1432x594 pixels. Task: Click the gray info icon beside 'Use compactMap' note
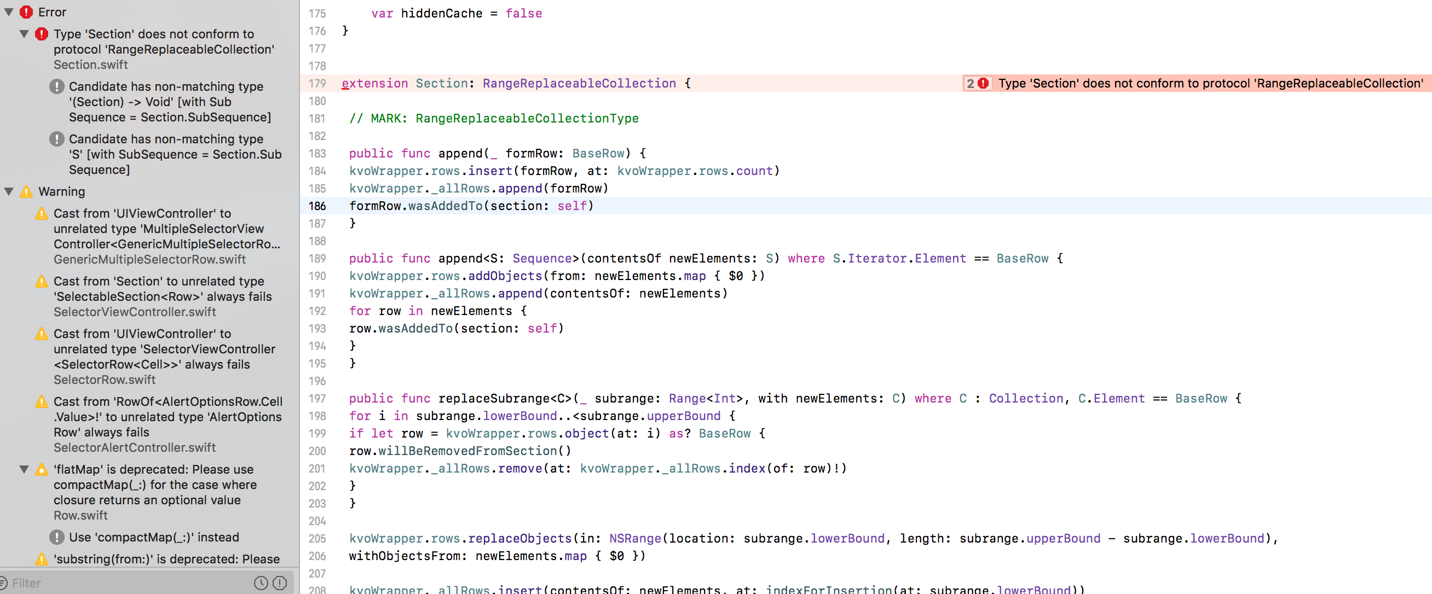click(x=58, y=537)
